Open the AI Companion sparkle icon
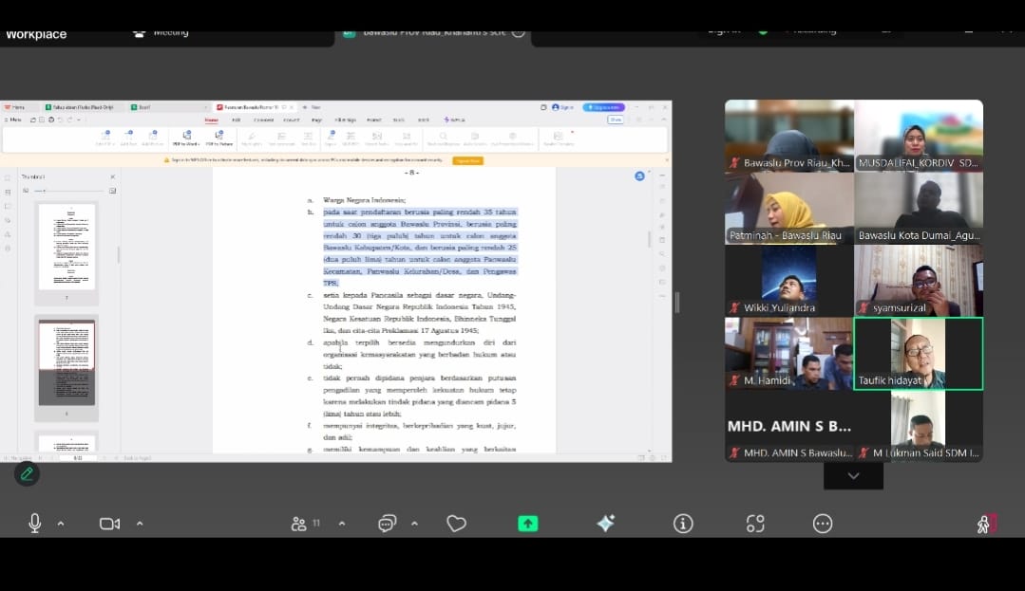1025x591 pixels. 605,524
